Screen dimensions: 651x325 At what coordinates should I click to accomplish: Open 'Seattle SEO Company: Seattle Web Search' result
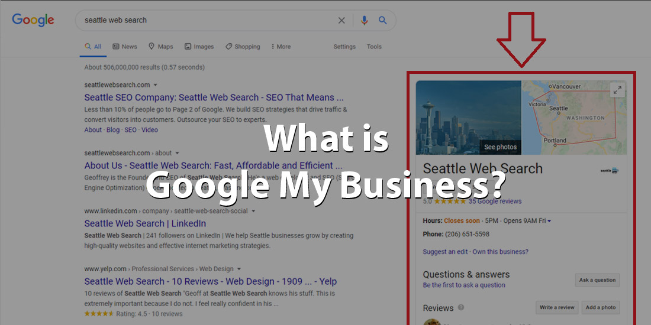pos(214,97)
